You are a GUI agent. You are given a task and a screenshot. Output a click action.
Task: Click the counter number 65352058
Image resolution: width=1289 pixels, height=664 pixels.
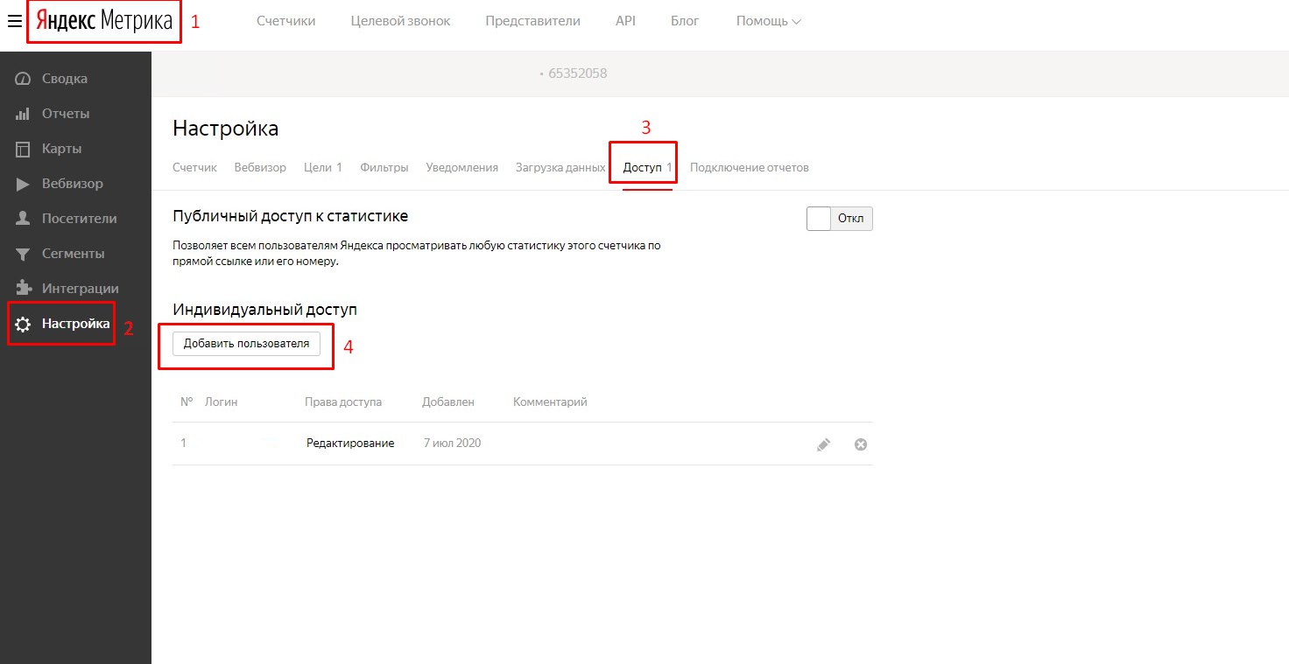pos(578,73)
